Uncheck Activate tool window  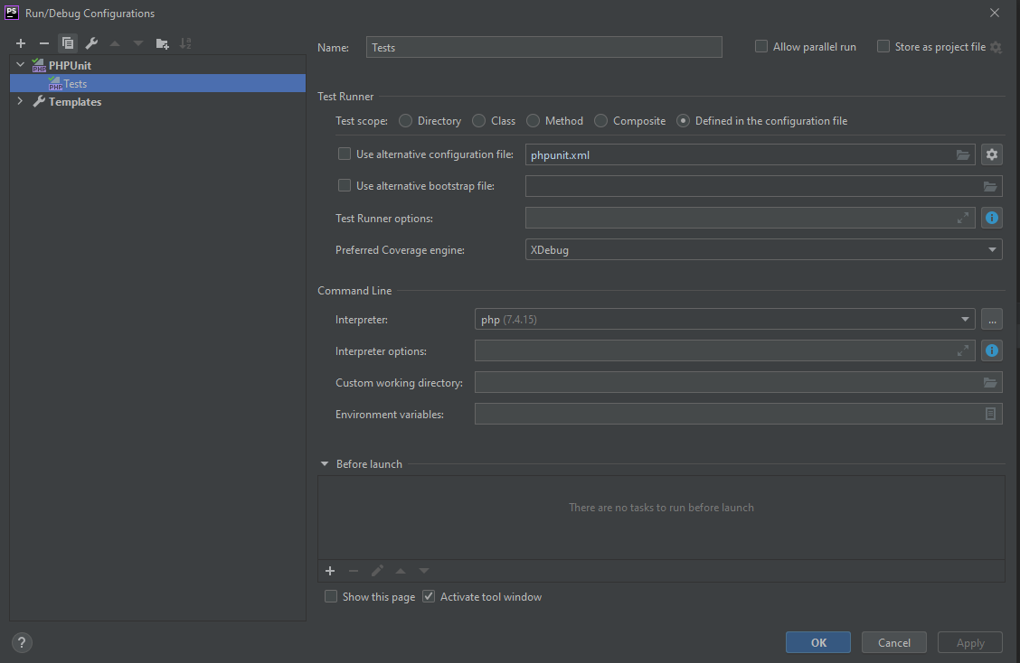(428, 597)
